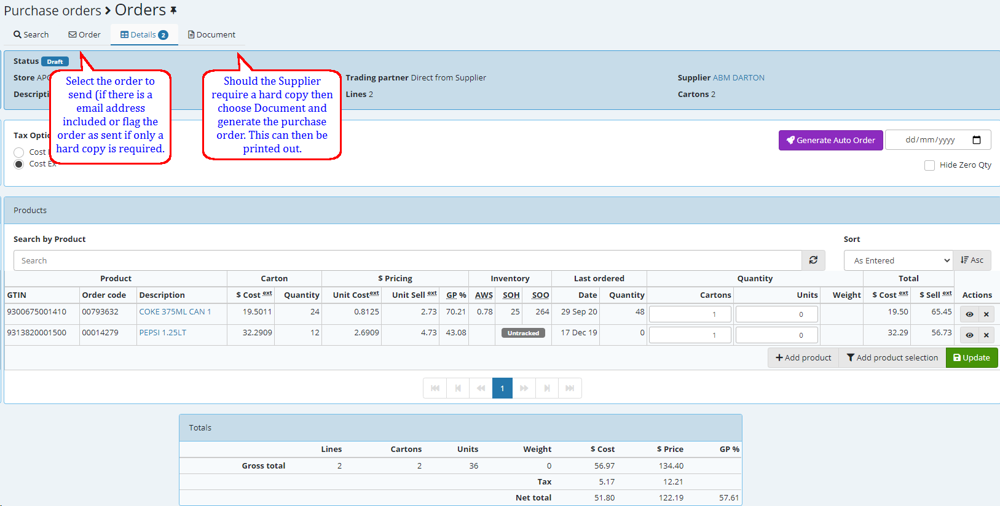This screenshot has height=506, width=1000.
Task: Click the green Update button
Action: click(972, 358)
